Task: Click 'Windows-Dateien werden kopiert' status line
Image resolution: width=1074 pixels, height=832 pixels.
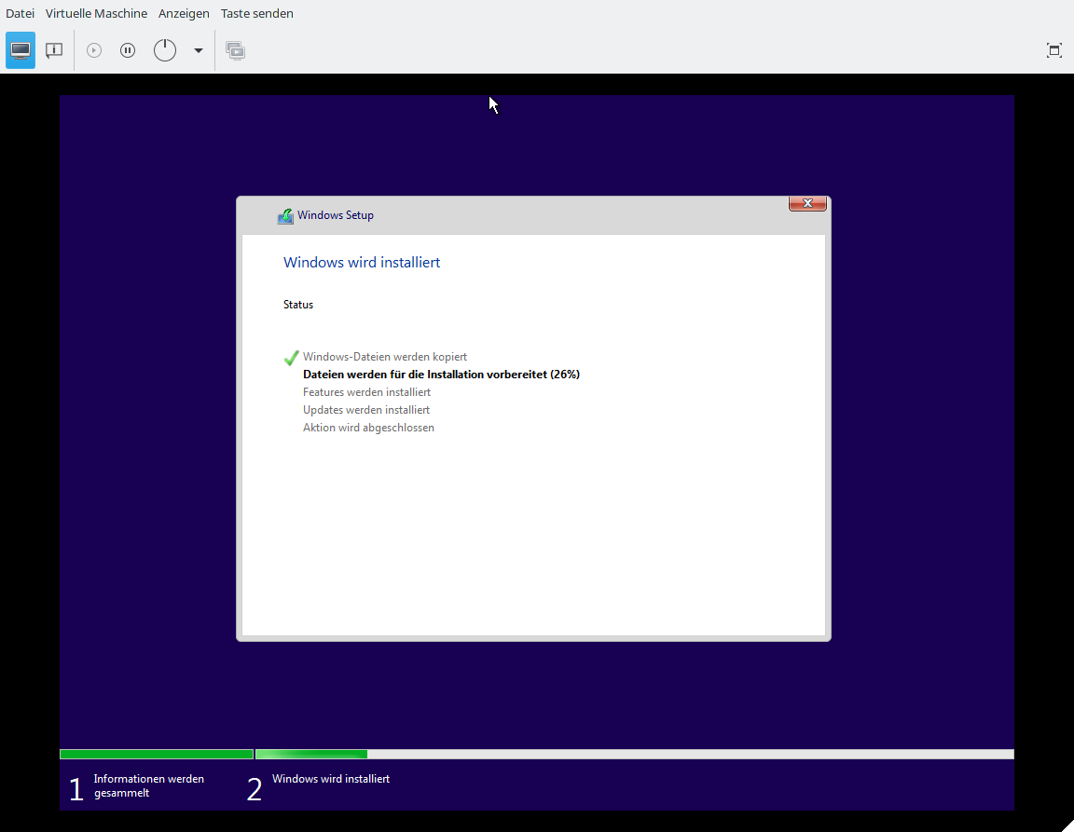Action: pos(385,357)
